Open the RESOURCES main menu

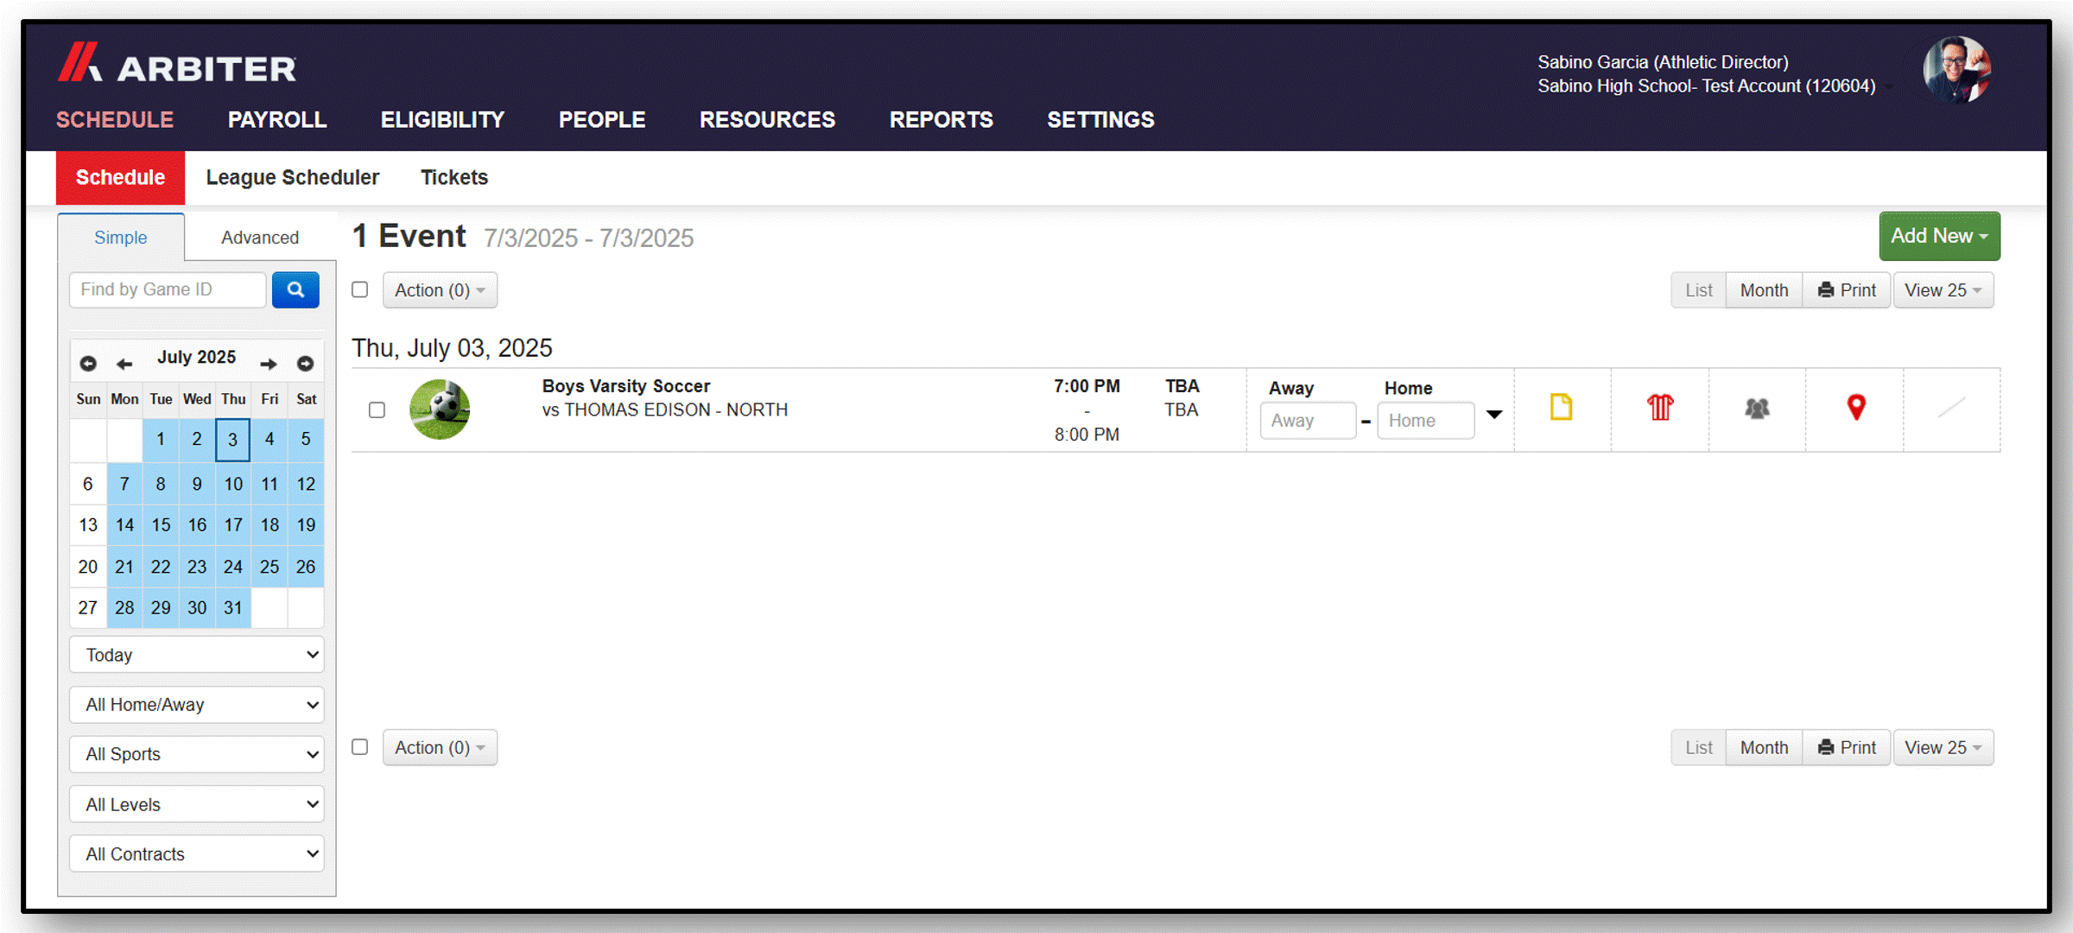767,119
